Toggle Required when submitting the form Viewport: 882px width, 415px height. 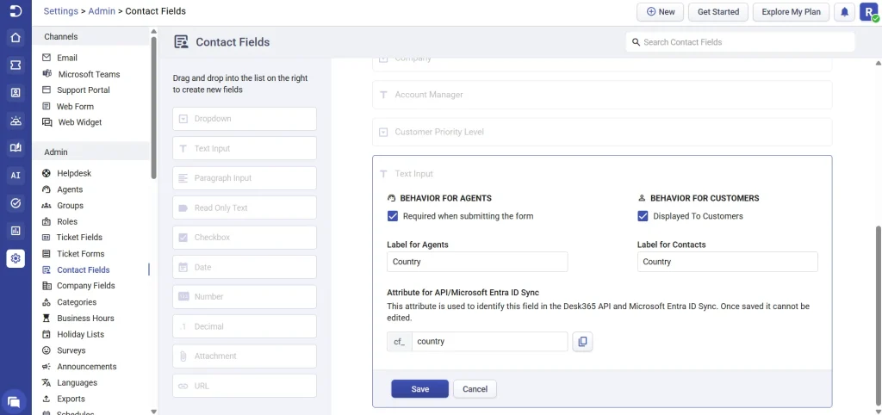click(x=393, y=216)
